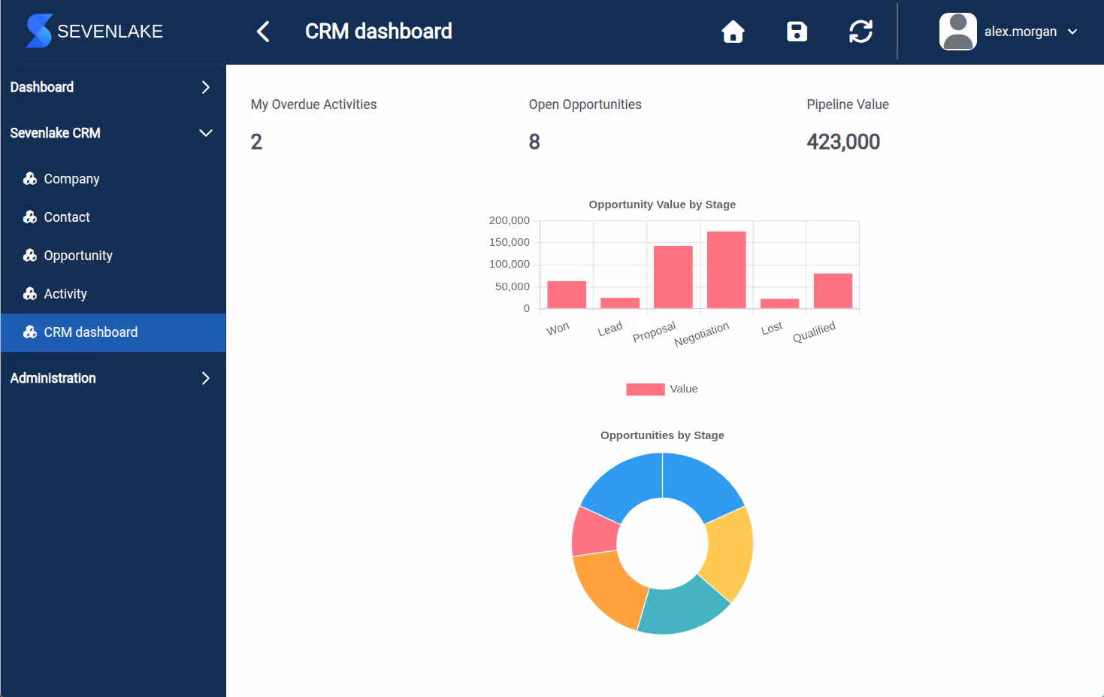
Task: Click the Qualified bar in chart
Action: (x=833, y=291)
